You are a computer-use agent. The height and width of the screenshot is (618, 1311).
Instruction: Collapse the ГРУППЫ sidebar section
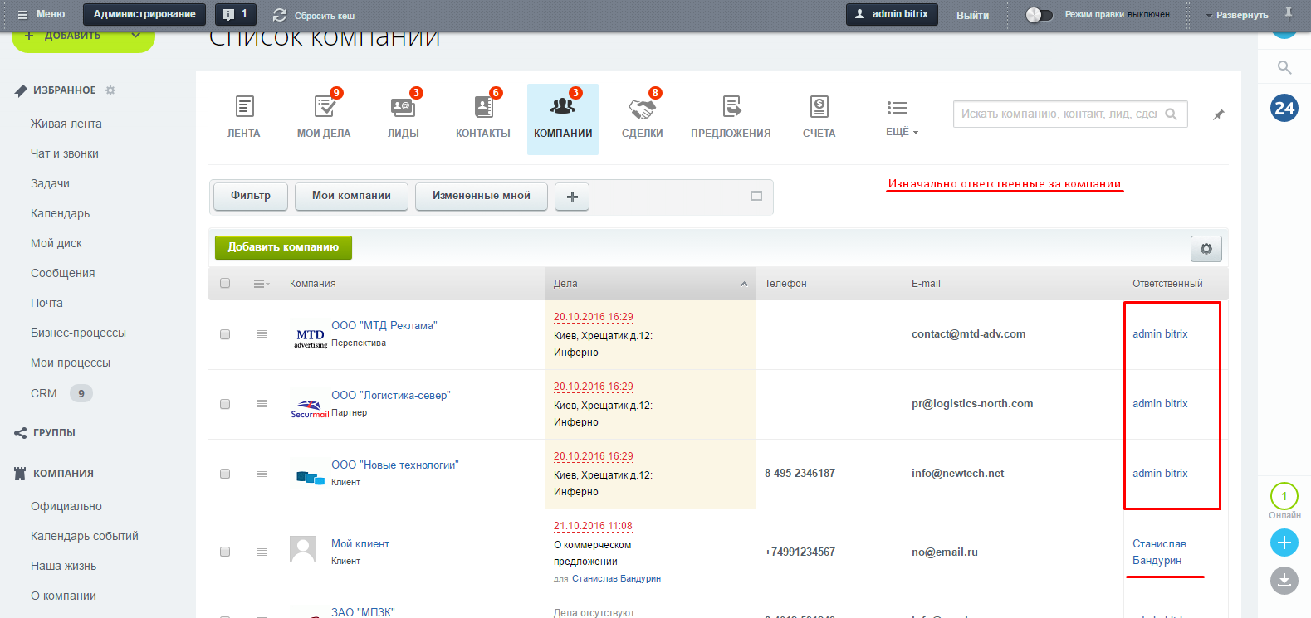54,433
